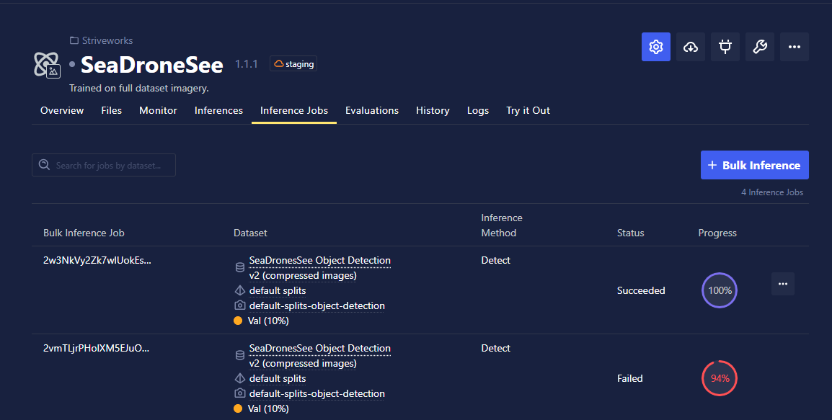
Task: Open SeaDronesSee dataset link in Succeeded row
Action: (320, 268)
